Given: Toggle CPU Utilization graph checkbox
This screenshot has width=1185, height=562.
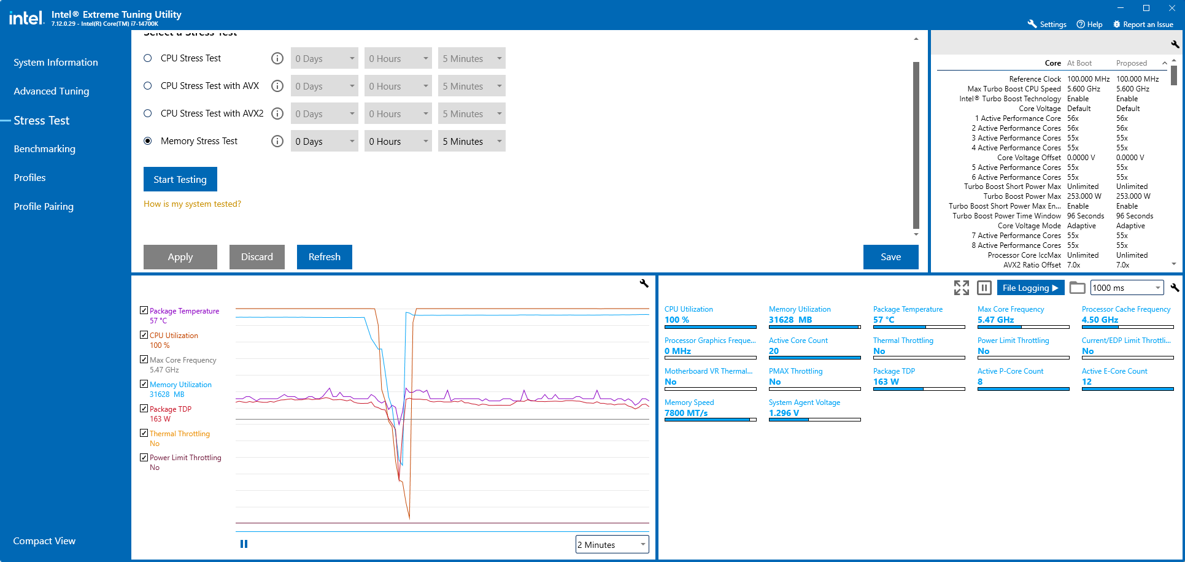Looking at the screenshot, I should [x=144, y=335].
